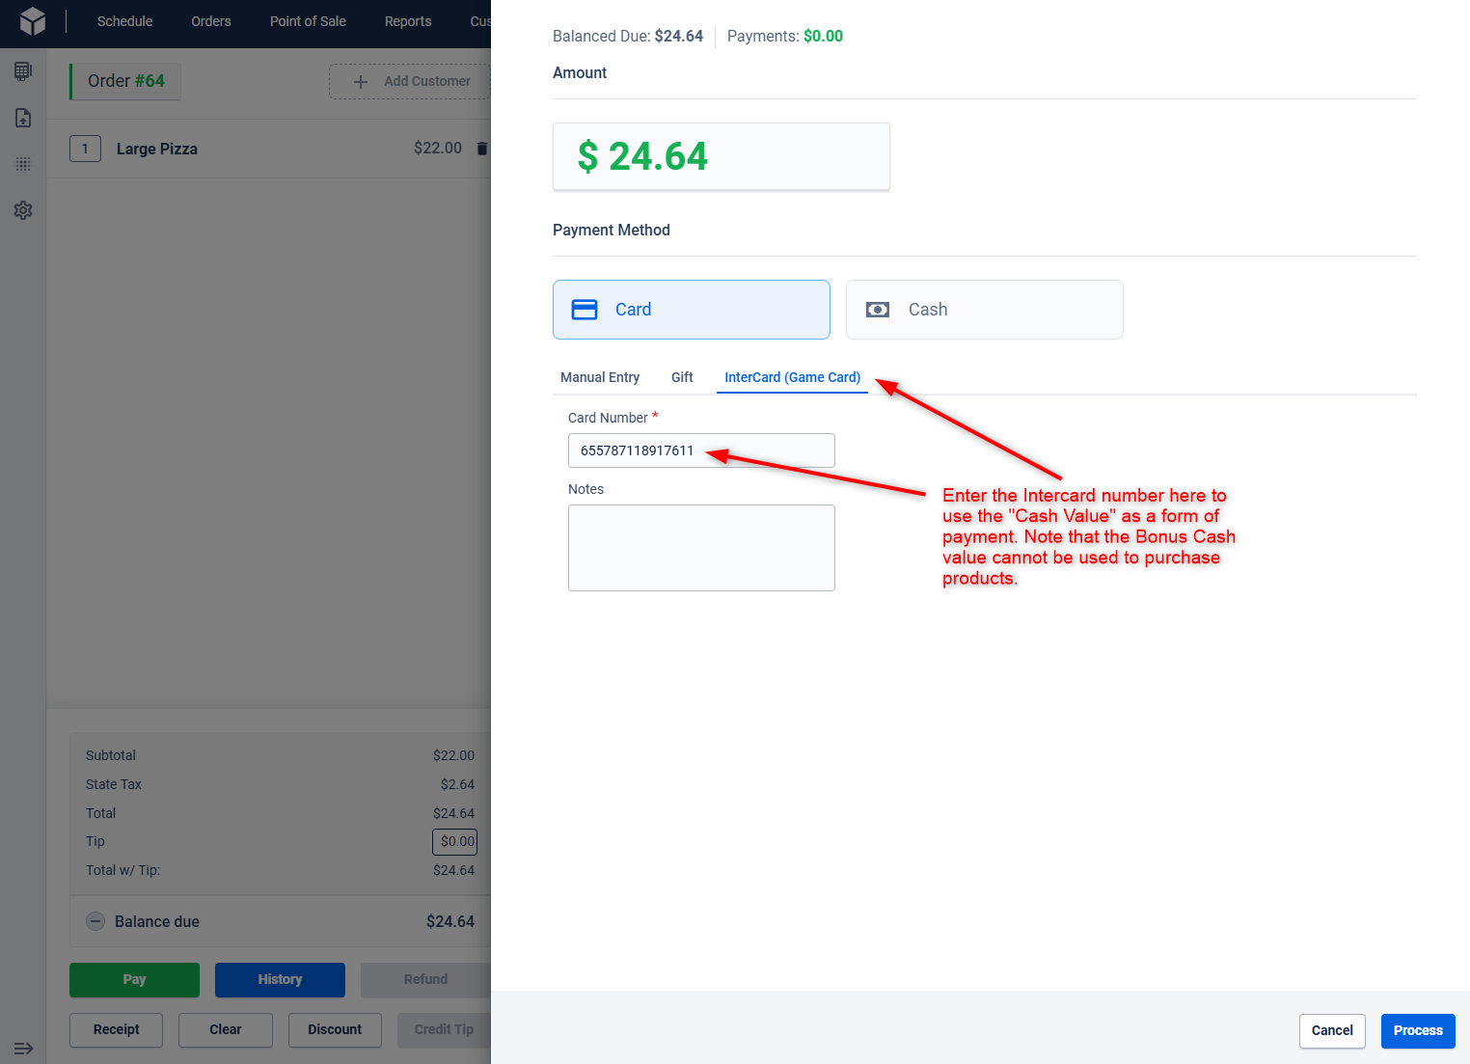
Task: Click the Refund button
Action: pos(425,979)
